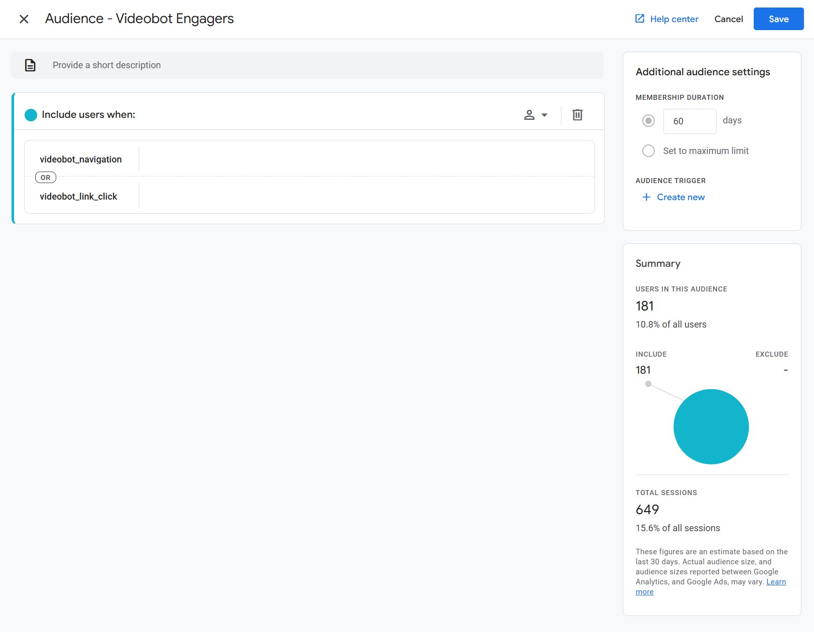Click the Help center external link icon
The height and width of the screenshot is (632, 814).
click(x=639, y=18)
